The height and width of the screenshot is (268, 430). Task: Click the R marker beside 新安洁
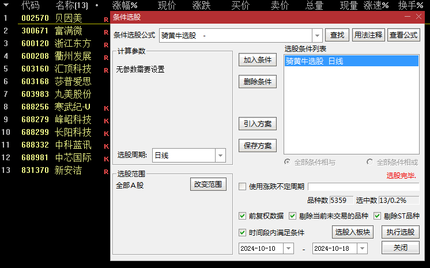coord(106,172)
